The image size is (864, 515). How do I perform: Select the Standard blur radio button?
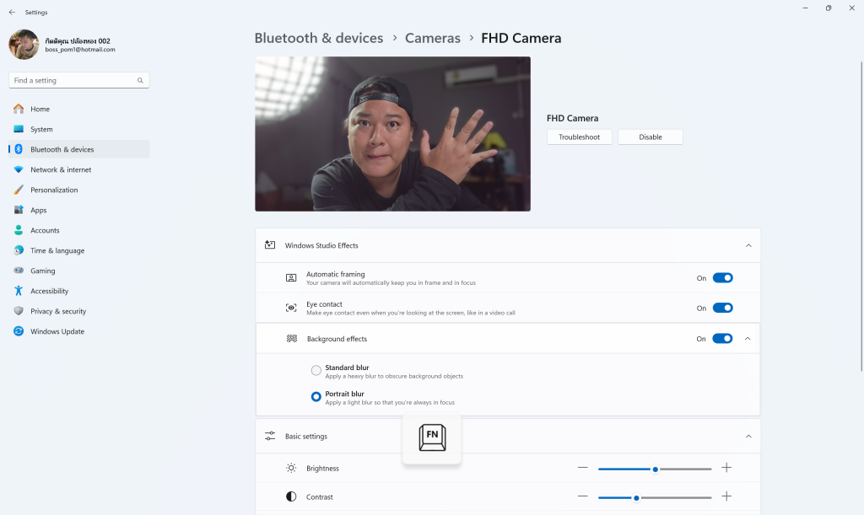(x=316, y=370)
